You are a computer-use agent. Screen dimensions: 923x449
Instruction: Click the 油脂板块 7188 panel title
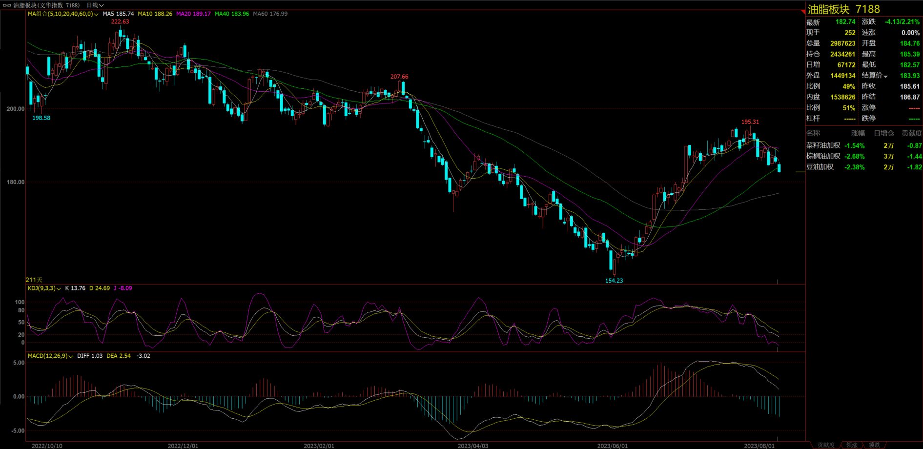(x=843, y=9)
